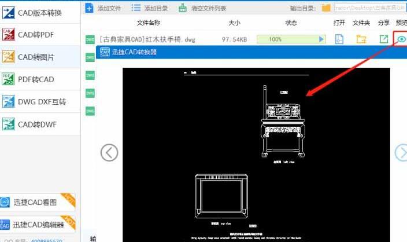Click the 状态 column header
The width and height of the screenshot is (407, 242).
pos(291,23)
